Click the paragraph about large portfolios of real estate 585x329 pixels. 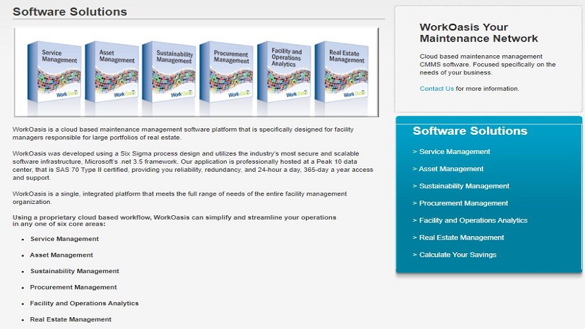click(183, 134)
